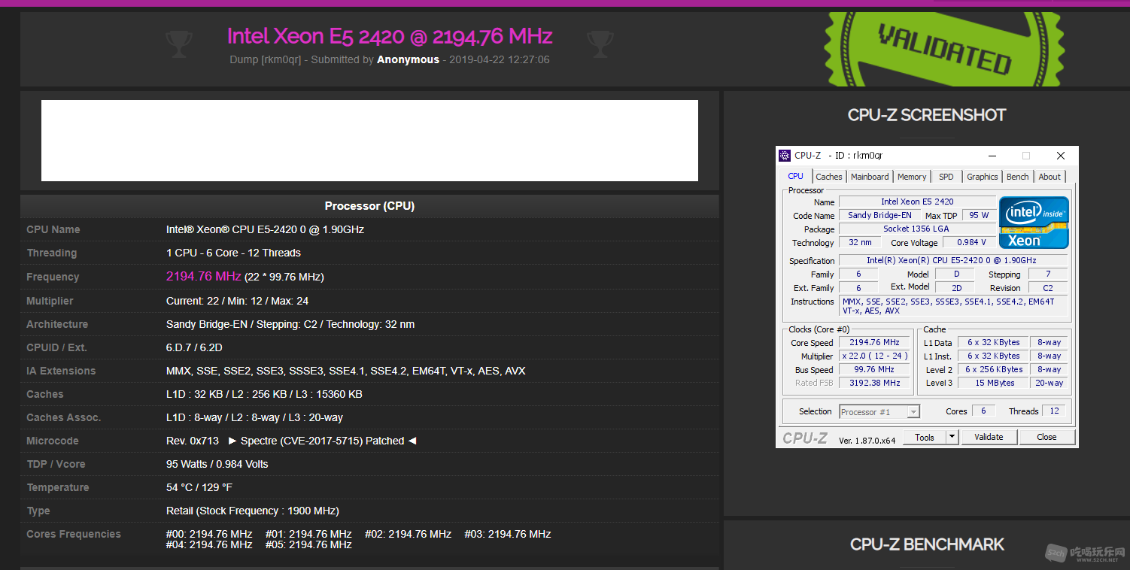Click the green VALIDATED stamp badge
This screenshot has height=570, width=1130.
tap(944, 49)
